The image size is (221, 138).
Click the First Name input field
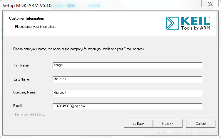(128, 66)
